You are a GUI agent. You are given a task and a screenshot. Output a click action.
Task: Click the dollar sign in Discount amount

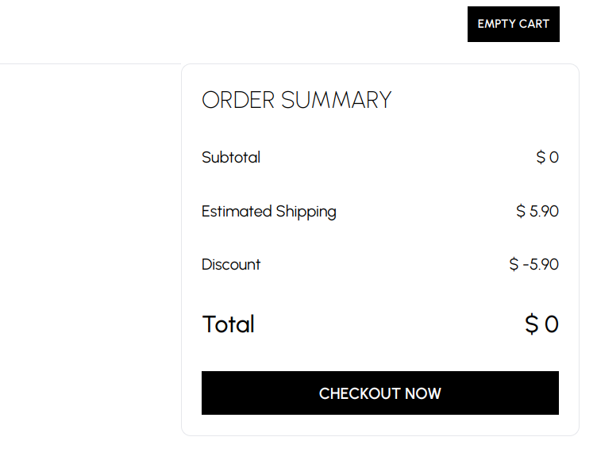pos(514,265)
